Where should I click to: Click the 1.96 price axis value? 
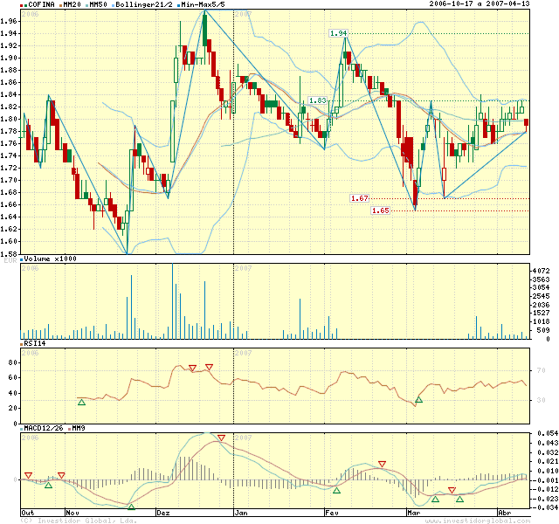(x=9, y=21)
